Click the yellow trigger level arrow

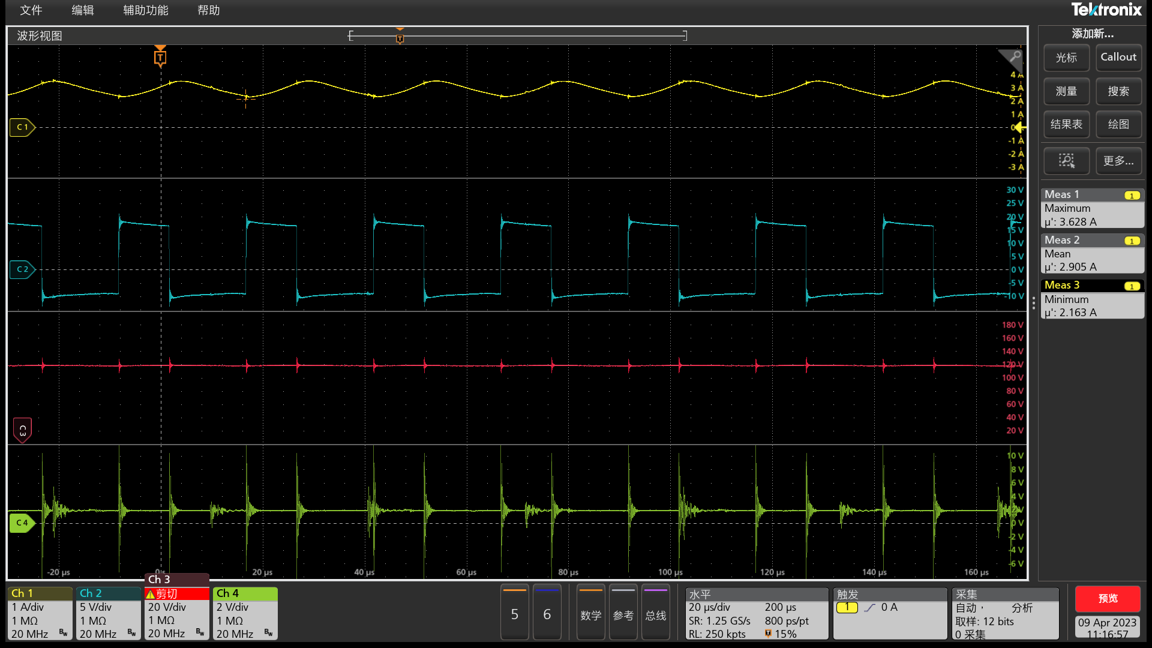(x=1019, y=127)
